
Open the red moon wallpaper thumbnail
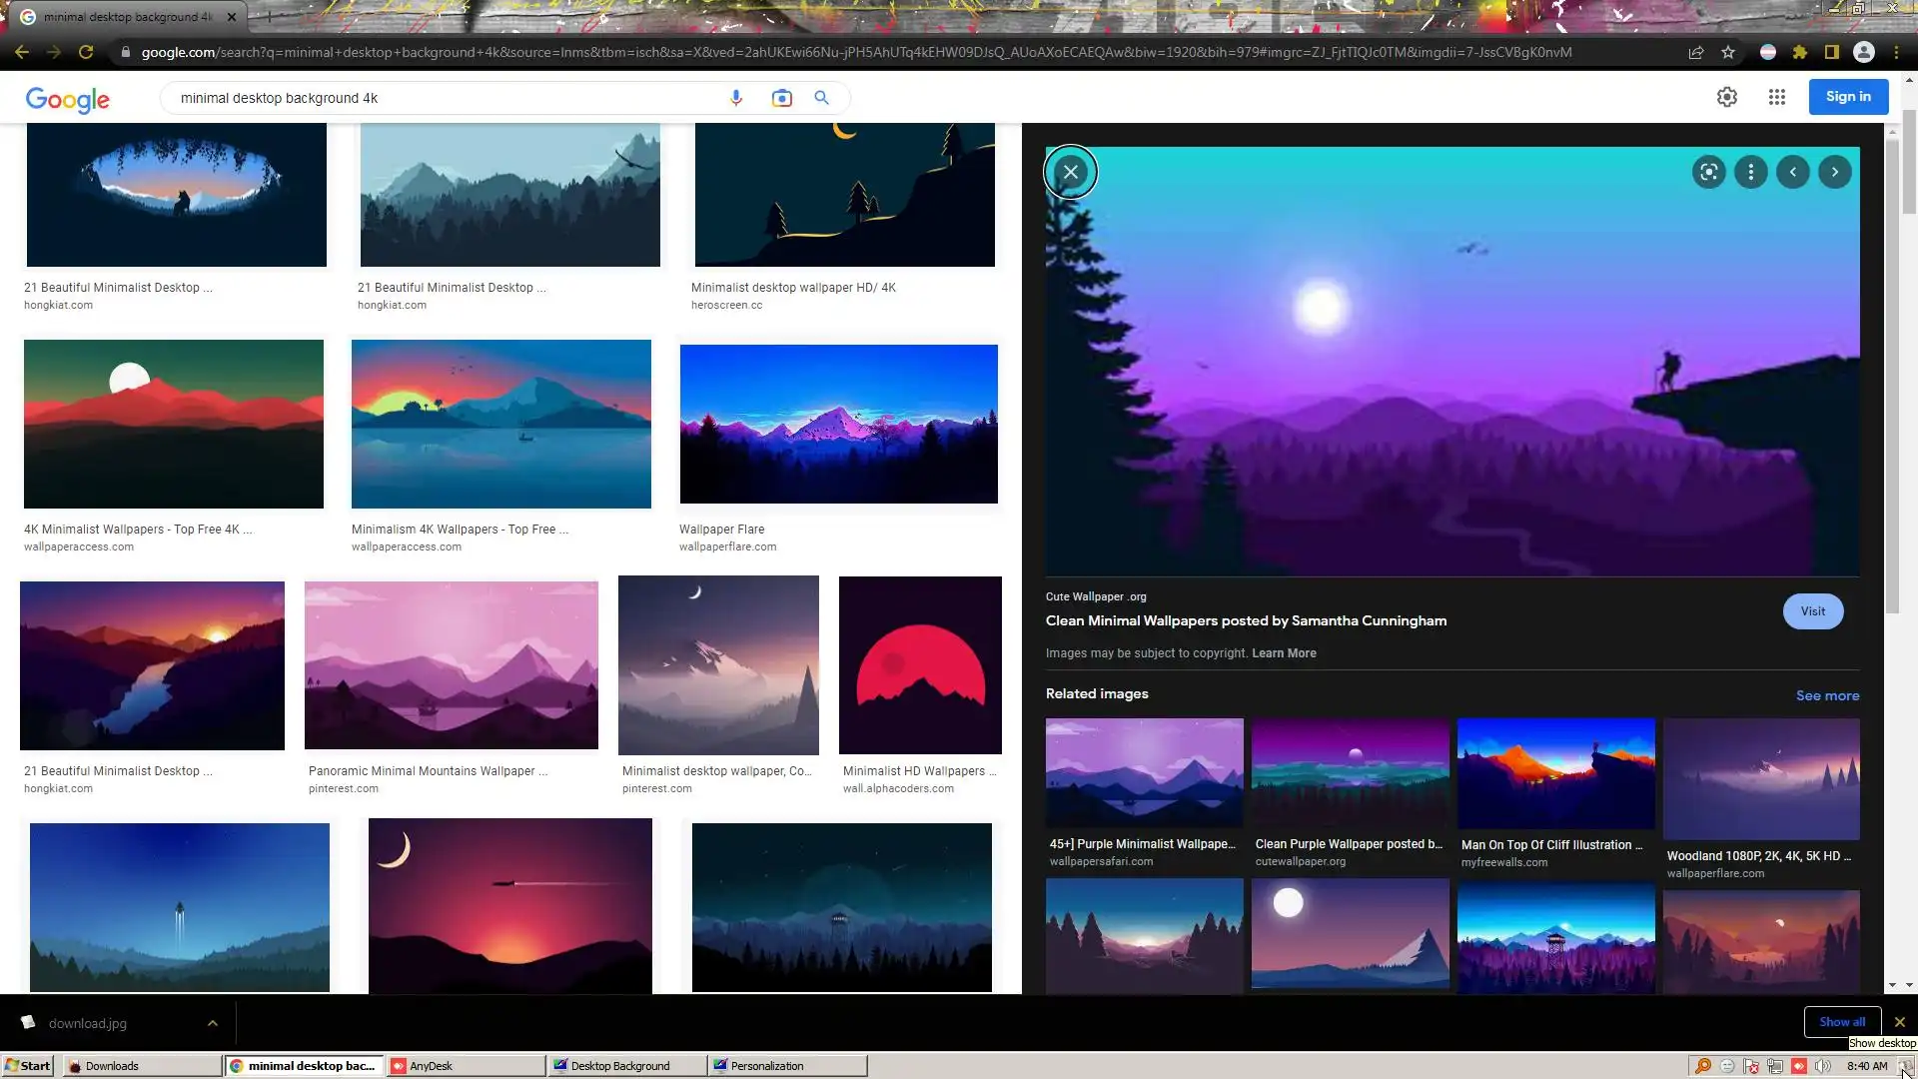(920, 665)
